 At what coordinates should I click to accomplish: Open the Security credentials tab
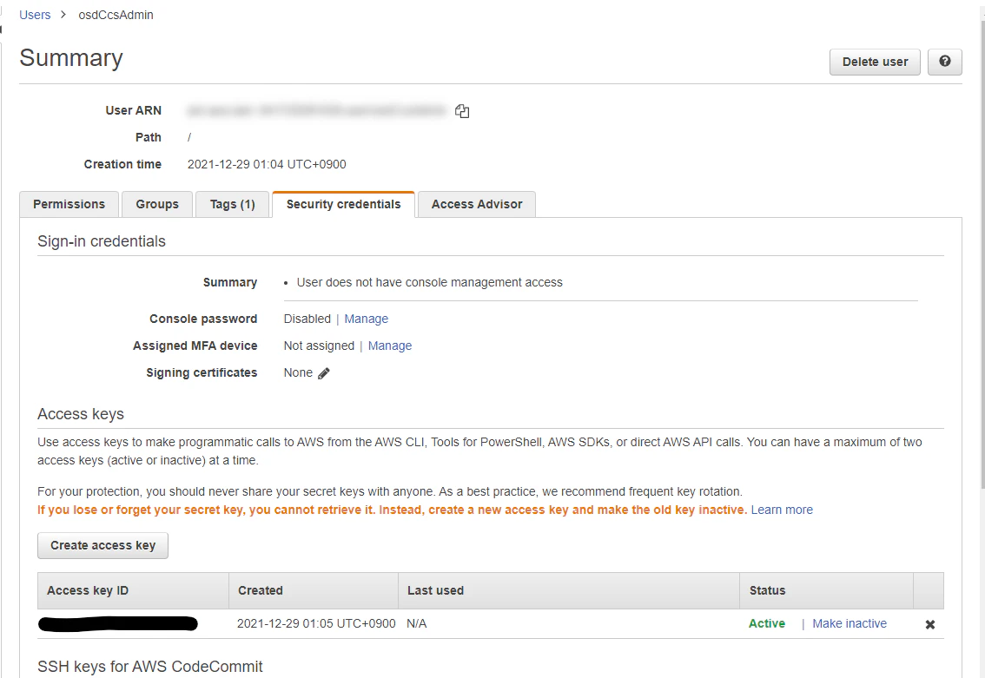(344, 204)
